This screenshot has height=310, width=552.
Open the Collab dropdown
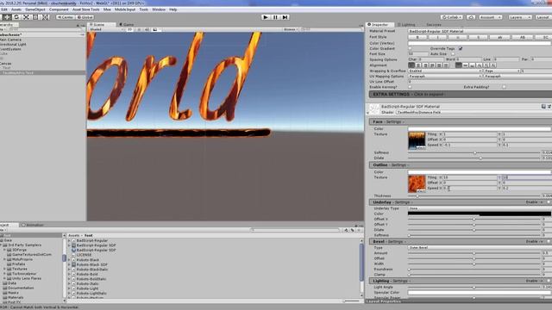[x=451, y=17]
